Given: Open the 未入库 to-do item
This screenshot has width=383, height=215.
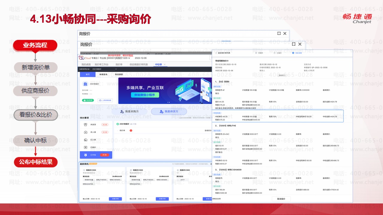Looking at the screenshot, I should [x=96, y=132].
